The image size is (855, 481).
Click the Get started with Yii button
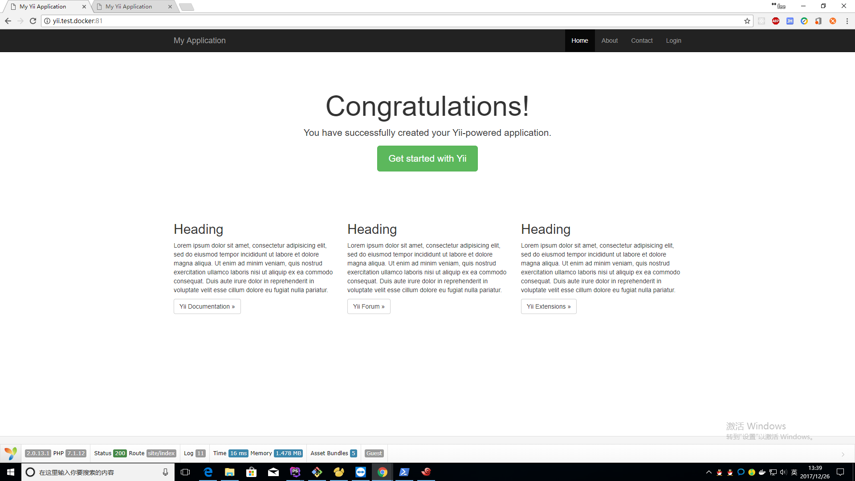[427, 159]
